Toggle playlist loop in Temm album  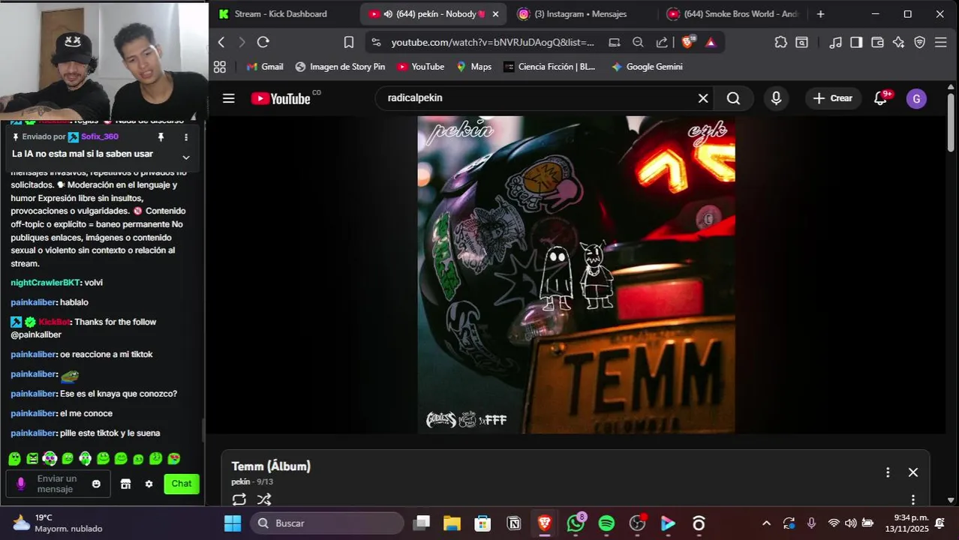point(239,499)
